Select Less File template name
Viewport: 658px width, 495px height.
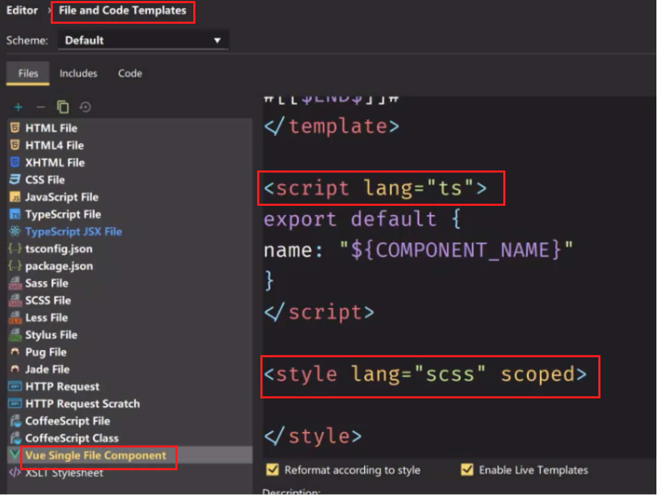click(46, 318)
